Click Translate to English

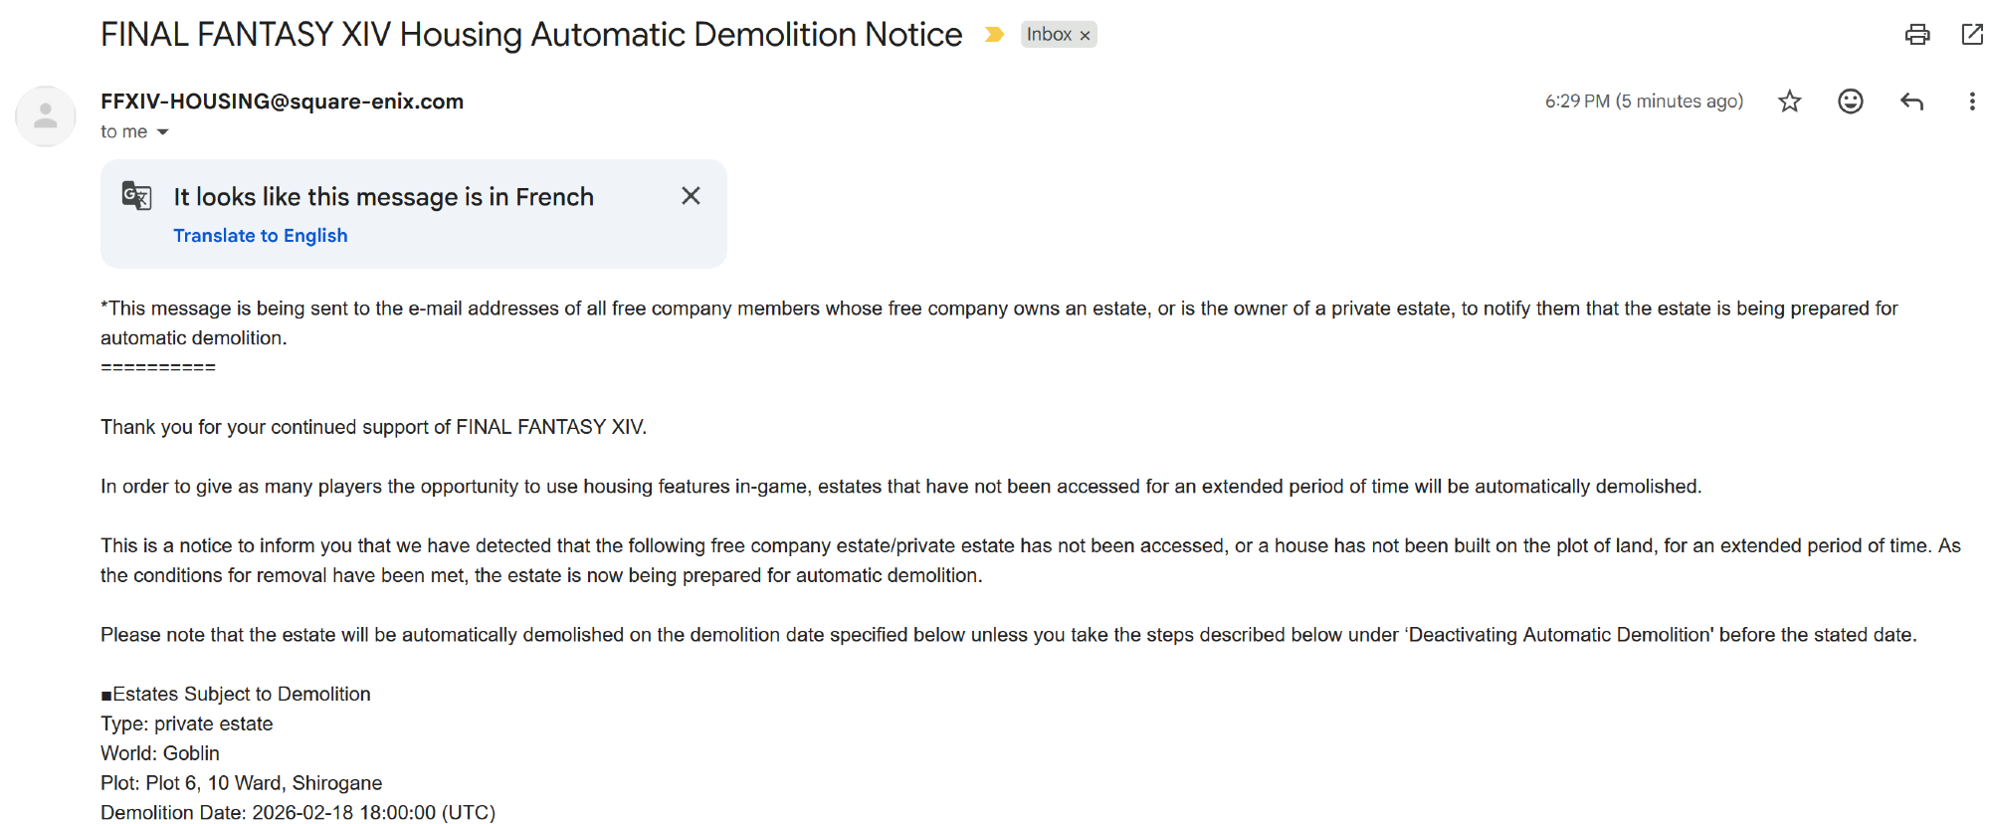click(261, 236)
